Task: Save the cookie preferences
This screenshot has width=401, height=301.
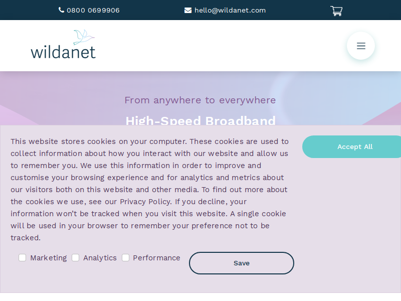Action: [x=242, y=263]
